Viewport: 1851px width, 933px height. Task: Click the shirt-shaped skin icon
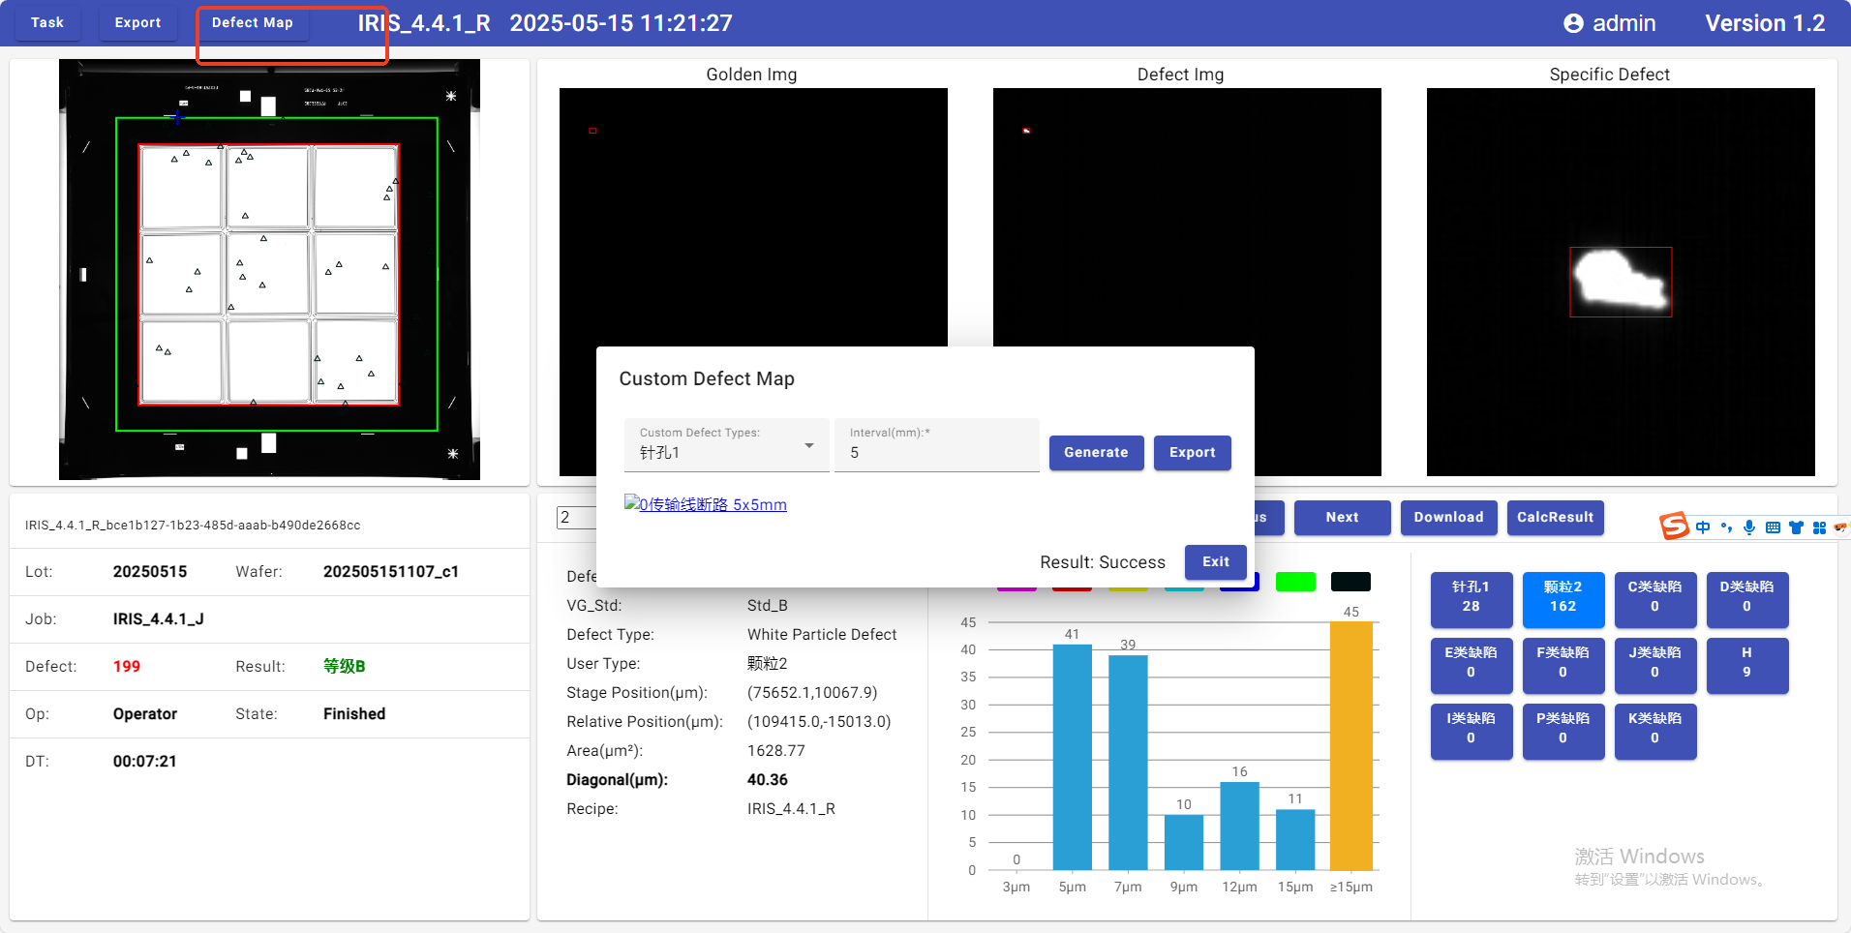pyautogui.click(x=1796, y=527)
